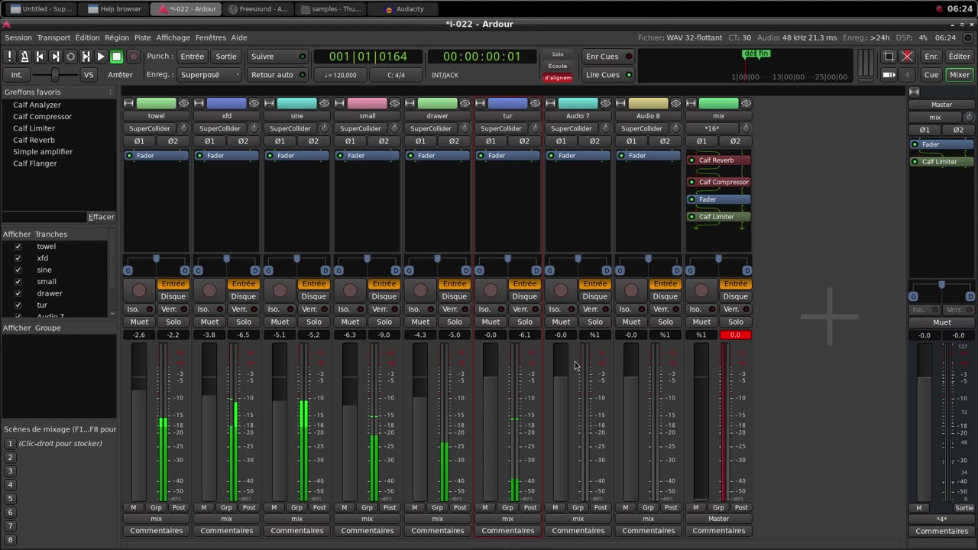
Task: Toggle Enr Cues button
Action: [608, 57]
